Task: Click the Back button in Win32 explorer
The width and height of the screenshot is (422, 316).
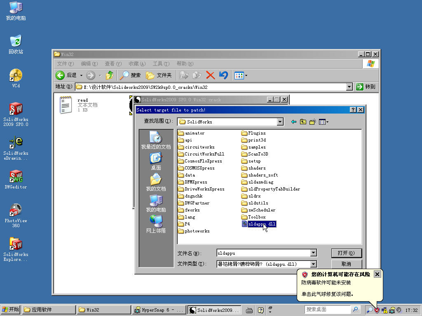Action: [66, 75]
